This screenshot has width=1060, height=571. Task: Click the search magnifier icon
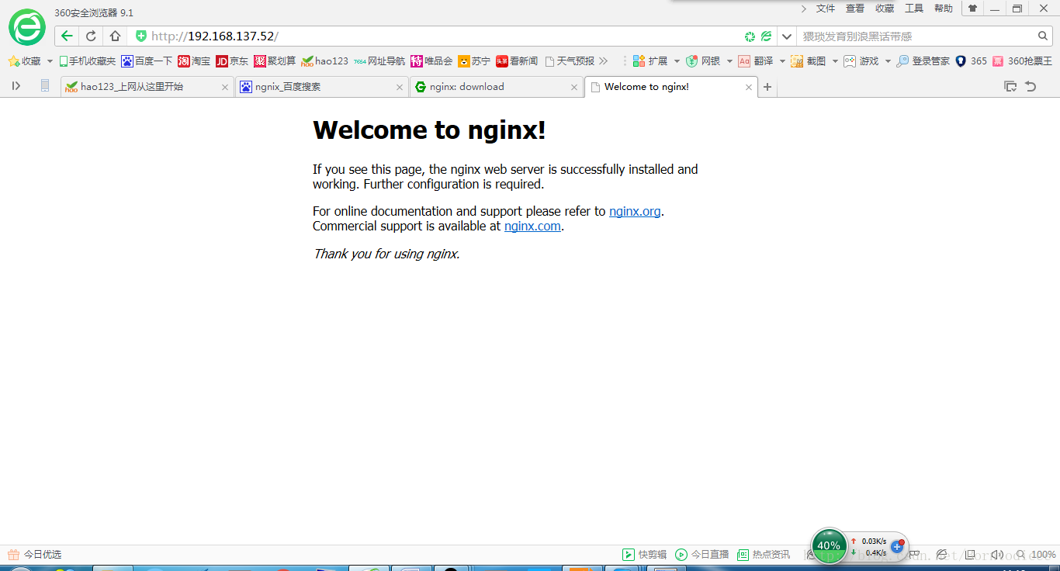(x=1043, y=36)
